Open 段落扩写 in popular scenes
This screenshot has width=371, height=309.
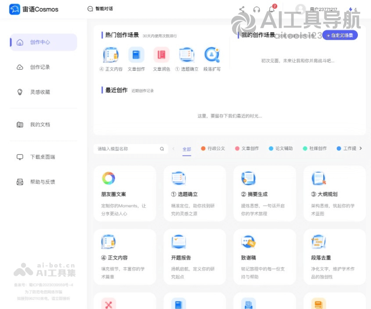[212, 59]
